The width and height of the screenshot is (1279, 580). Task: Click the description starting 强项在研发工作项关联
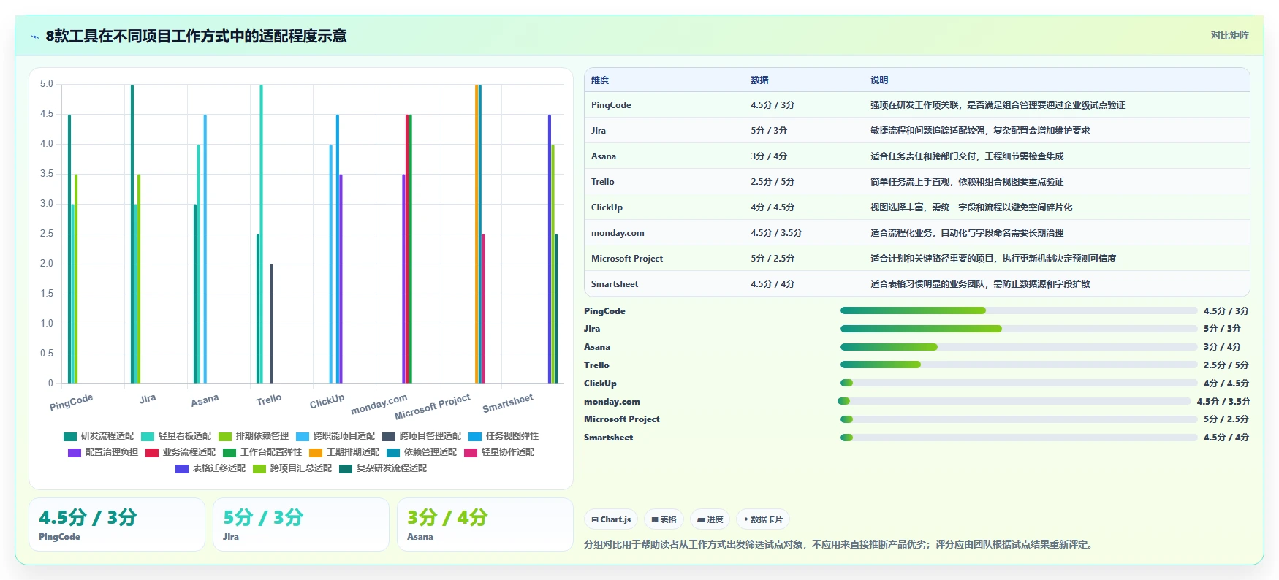pyautogui.click(x=998, y=105)
